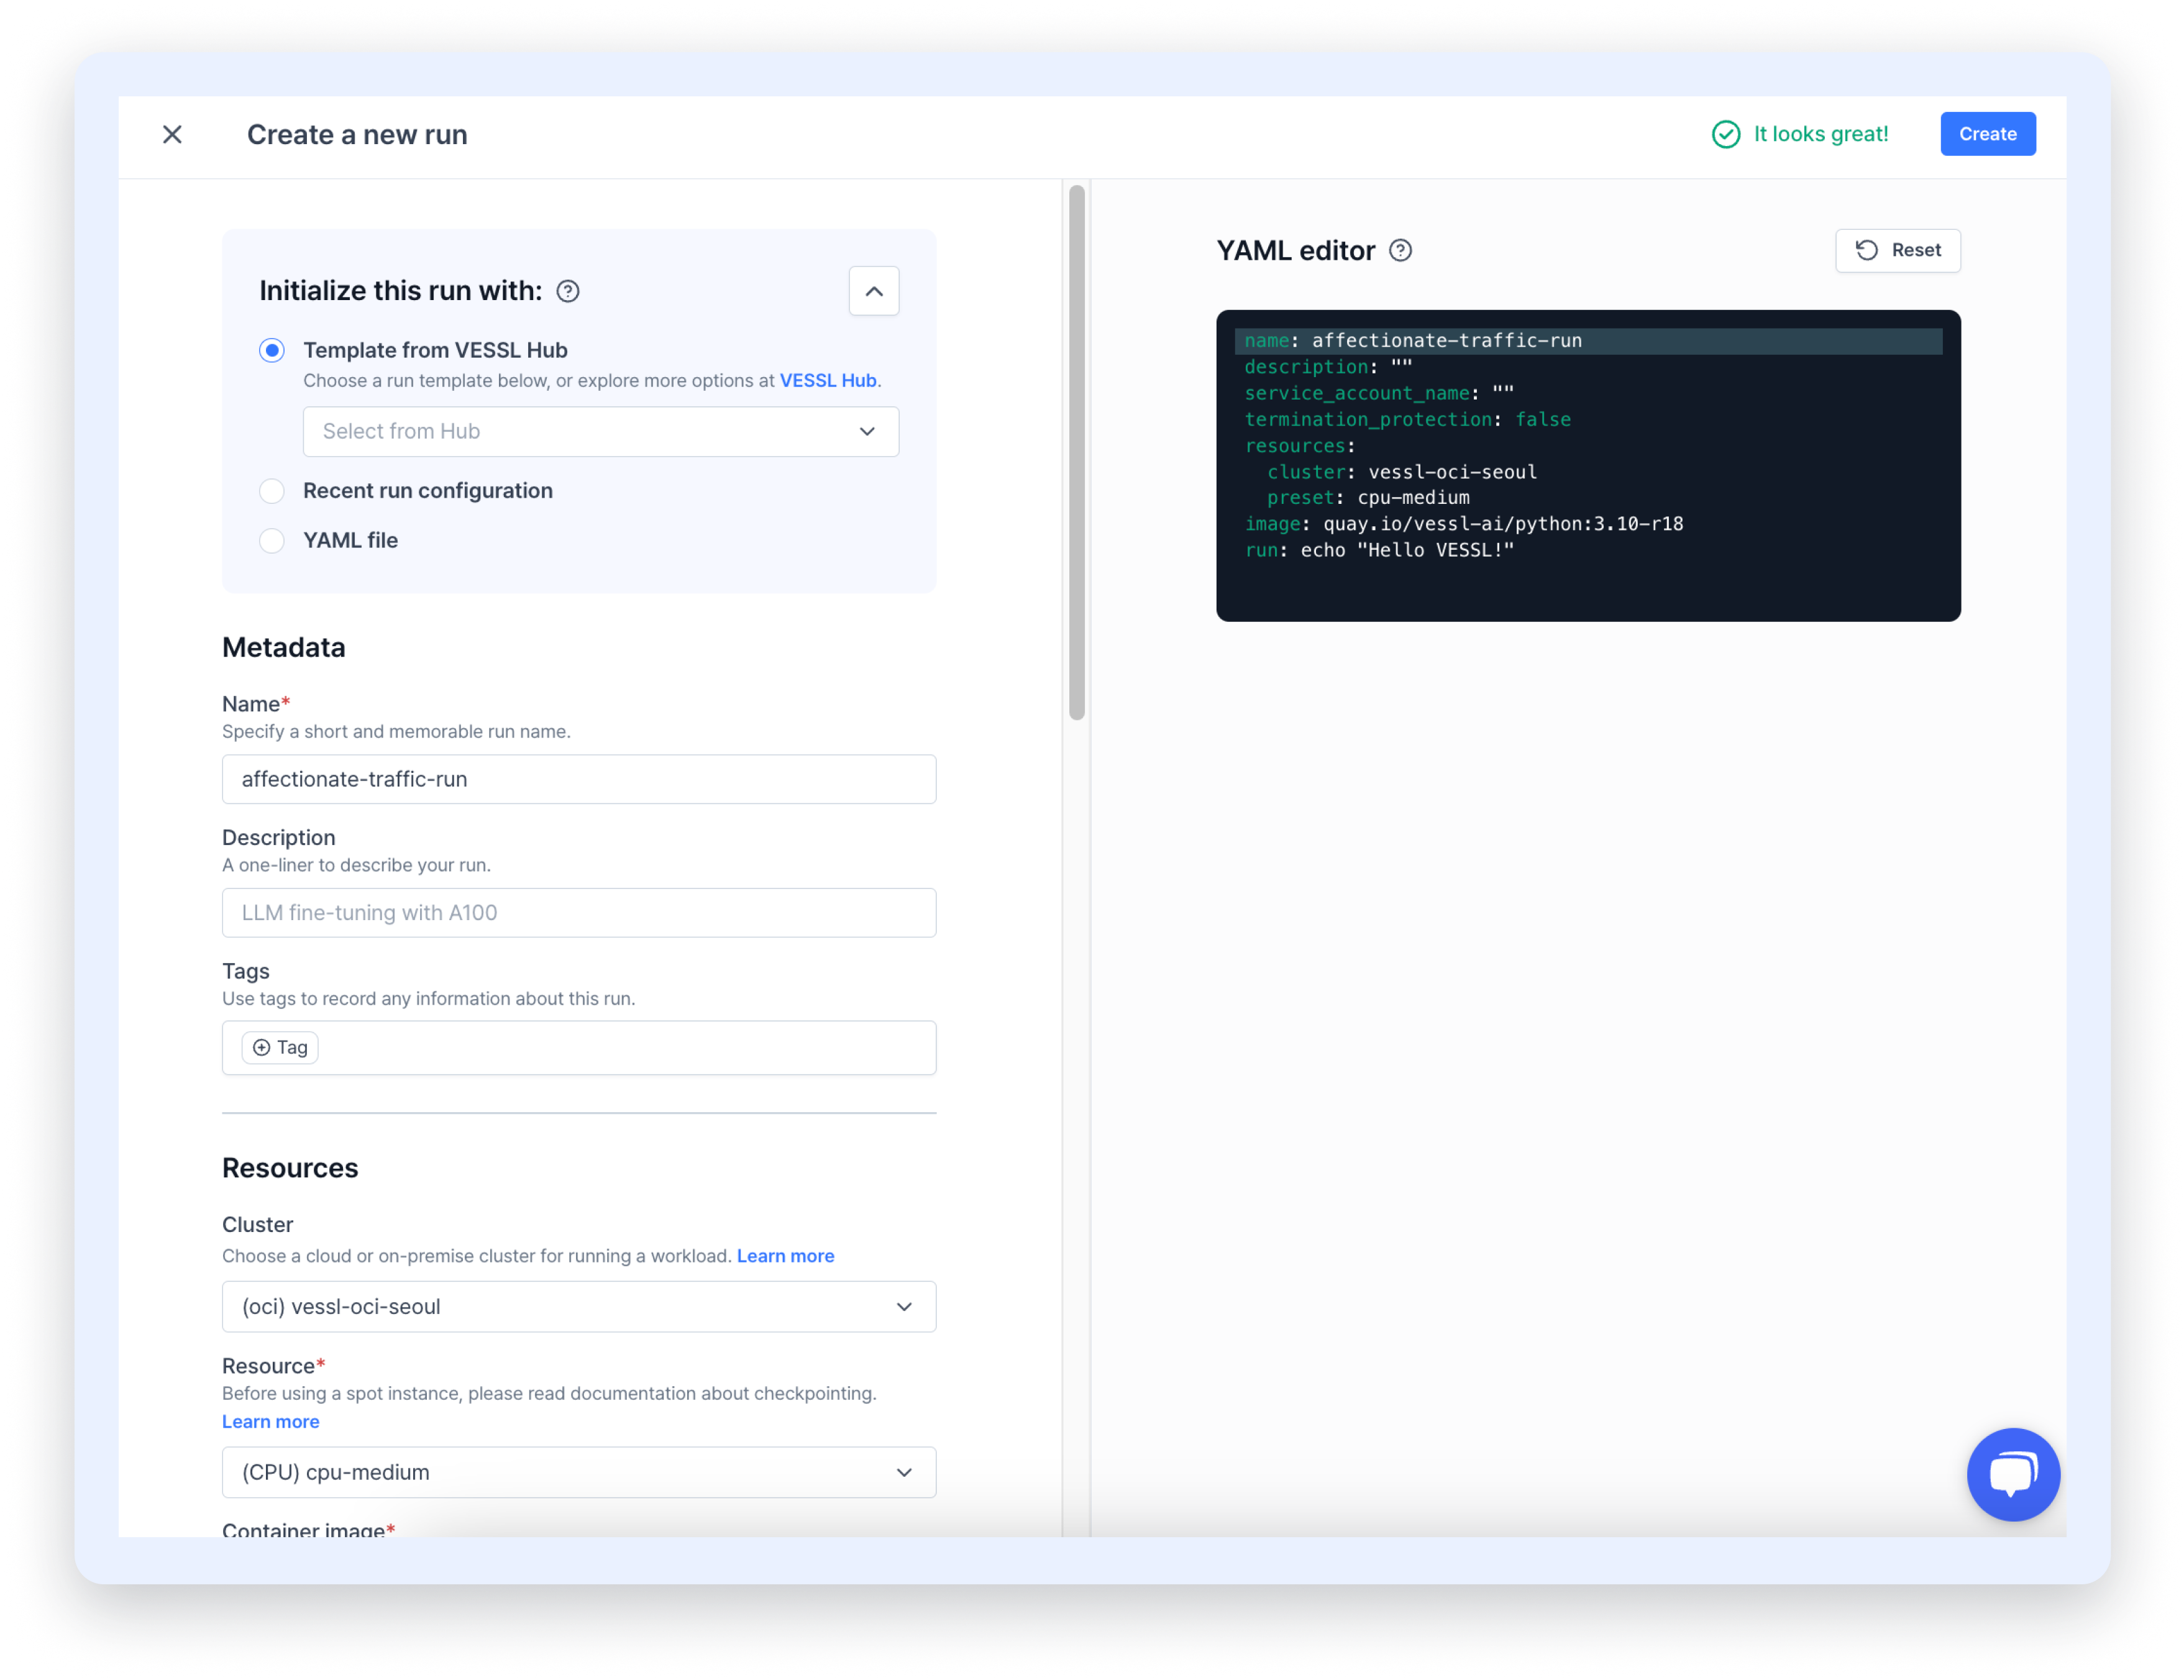Image resolution: width=2184 pixels, height=1680 pixels.
Task: Select Template from VESSL Hub radio
Action: pos(272,350)
